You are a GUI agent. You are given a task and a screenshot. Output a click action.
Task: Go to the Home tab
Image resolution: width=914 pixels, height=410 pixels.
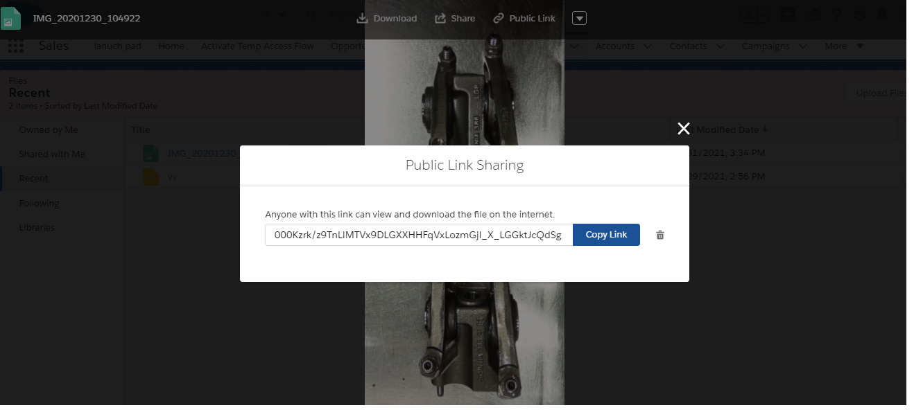171,46
